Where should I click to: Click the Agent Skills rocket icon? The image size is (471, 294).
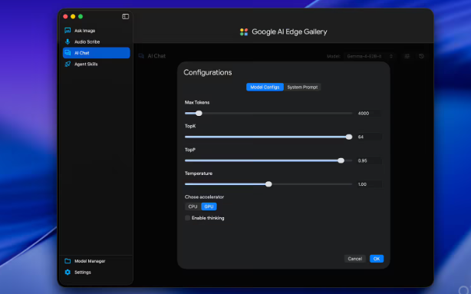pyautogui.click(x=68, y=64)
